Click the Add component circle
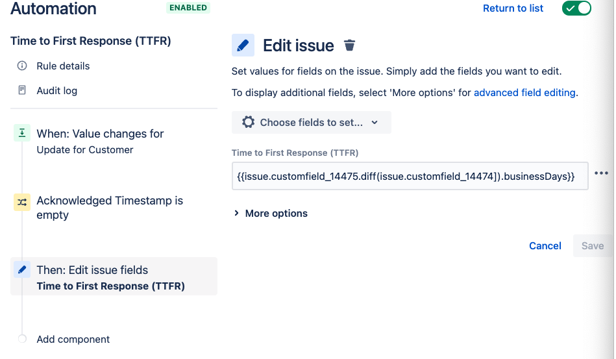616x359 pixels. click(x=22, y=339)
